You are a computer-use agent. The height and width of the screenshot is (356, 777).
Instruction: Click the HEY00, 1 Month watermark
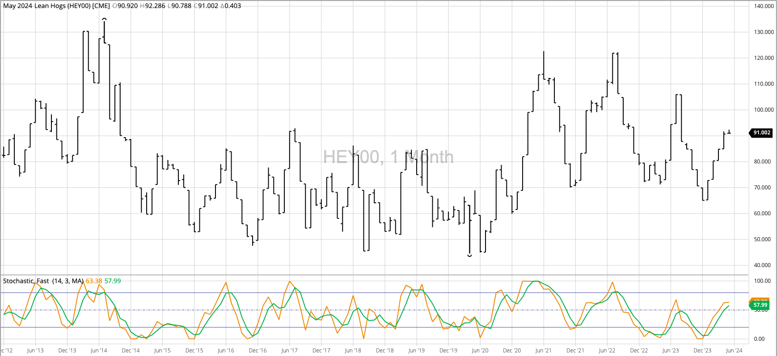[x=388, y=157]
